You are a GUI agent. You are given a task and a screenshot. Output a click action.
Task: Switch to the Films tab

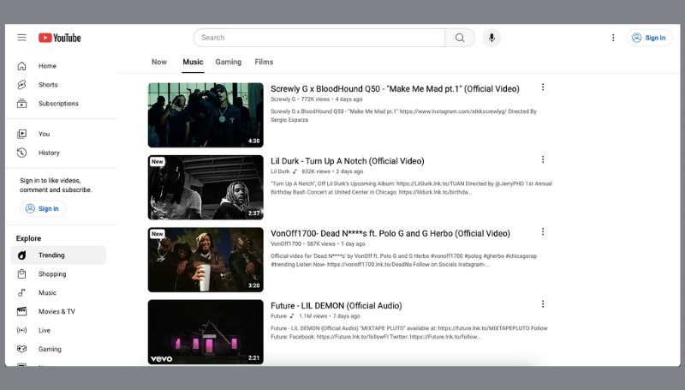coord(264,62)
